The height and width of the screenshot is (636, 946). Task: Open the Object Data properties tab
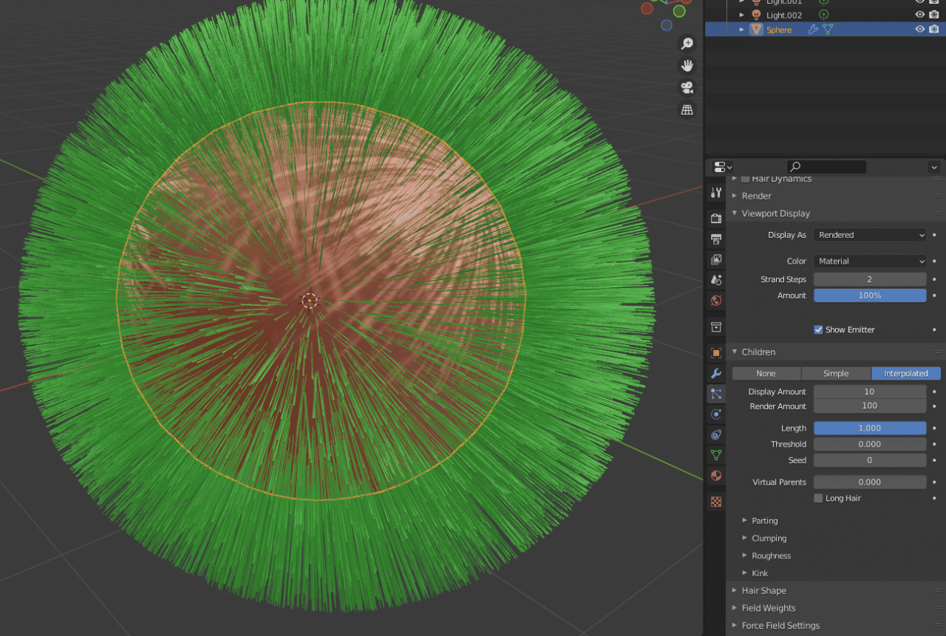point(715,455)
